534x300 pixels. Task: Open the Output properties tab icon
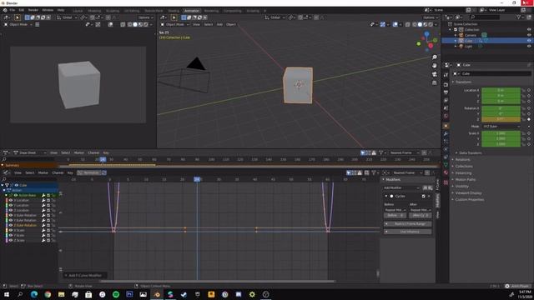click(446, 92)
